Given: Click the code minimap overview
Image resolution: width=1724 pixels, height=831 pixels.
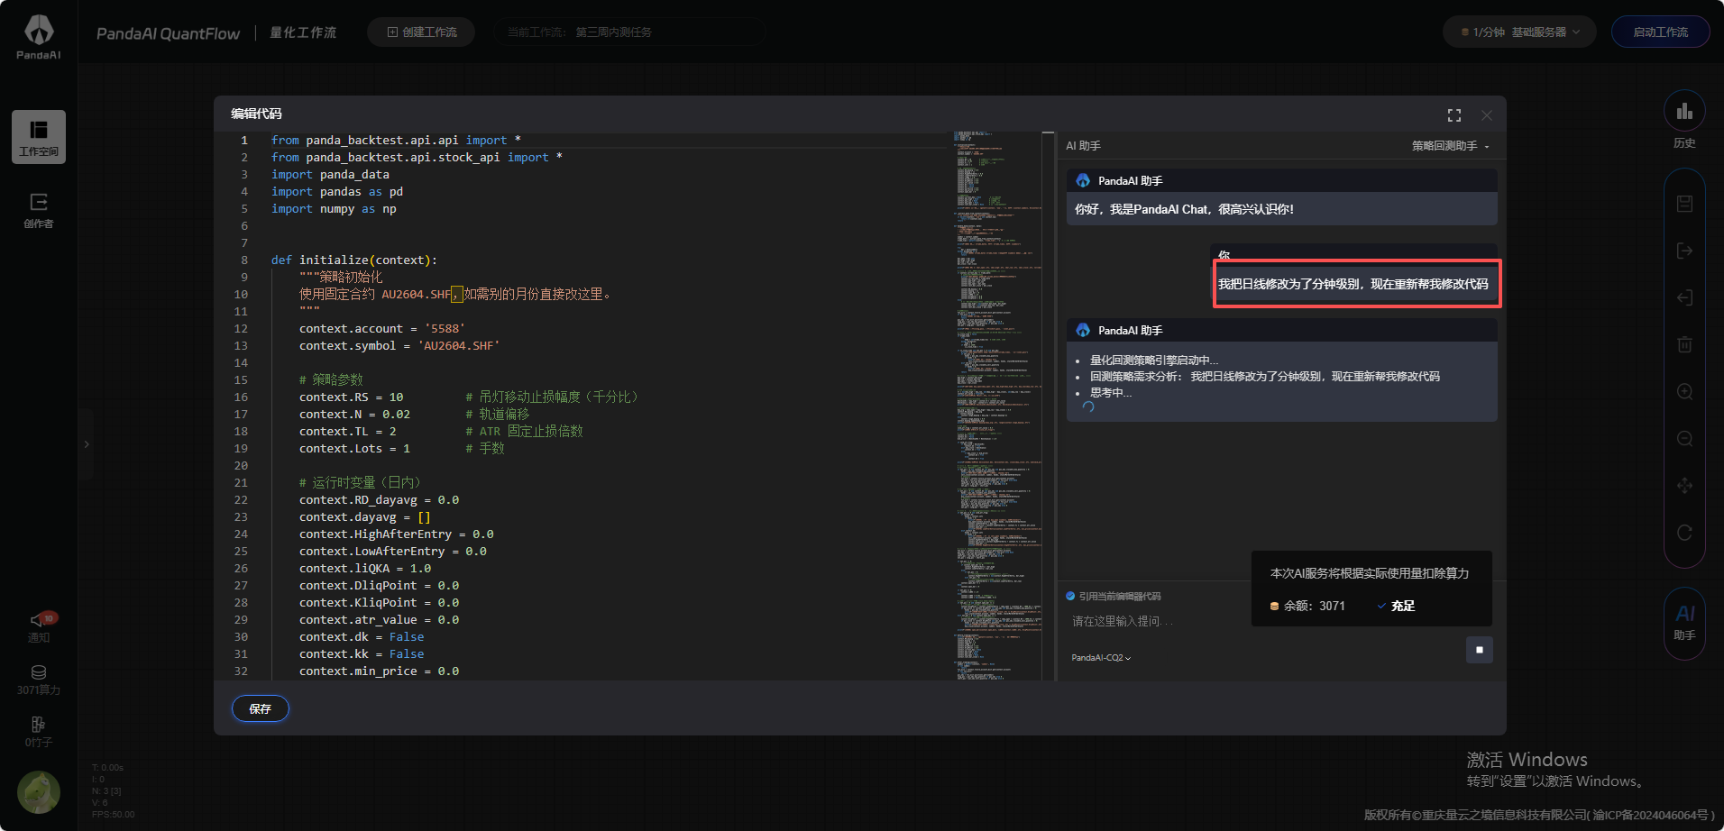Looking at the screenshot, I should [x=997, y=406].
